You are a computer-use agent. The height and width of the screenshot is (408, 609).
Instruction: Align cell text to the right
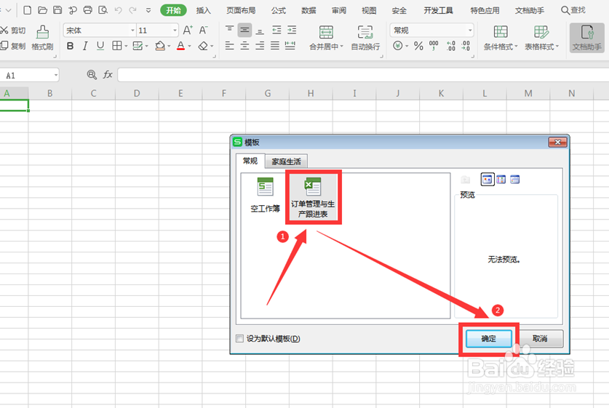(x=260, y=46)
